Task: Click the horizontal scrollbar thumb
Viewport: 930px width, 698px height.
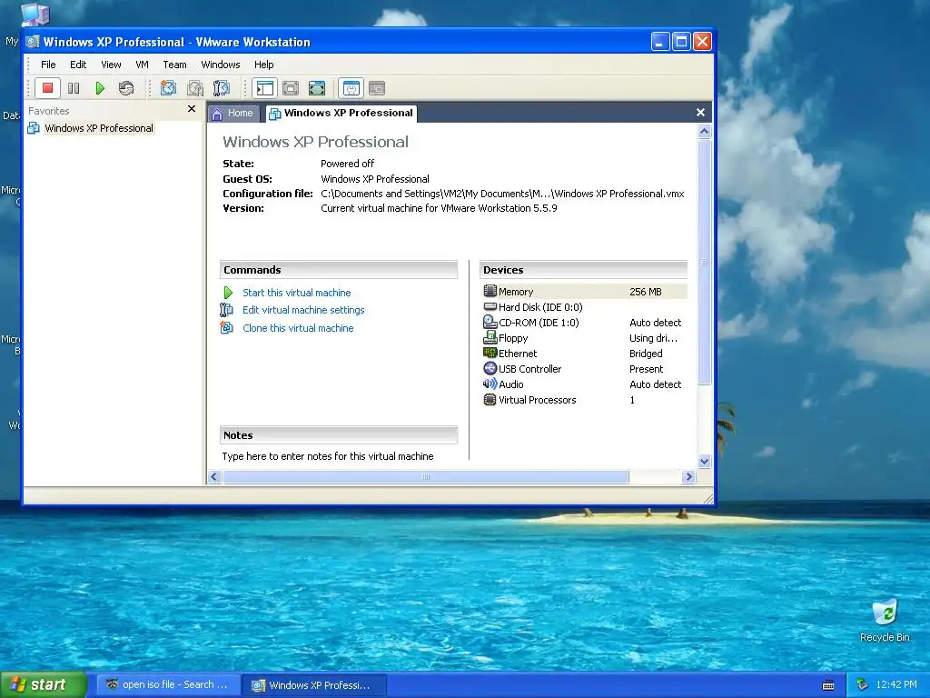Action: pos(425,476)
